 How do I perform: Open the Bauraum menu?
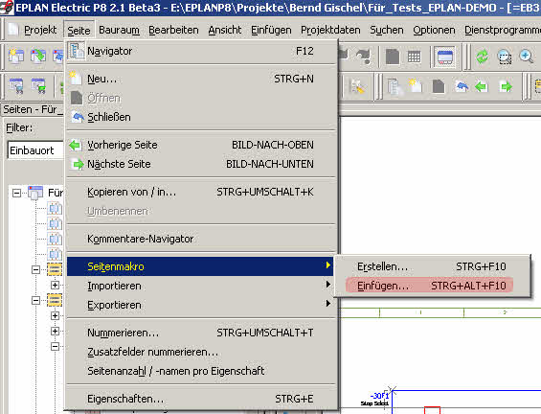[x=119, y=31]
